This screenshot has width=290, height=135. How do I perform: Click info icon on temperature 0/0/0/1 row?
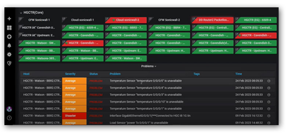click(269, 109)
